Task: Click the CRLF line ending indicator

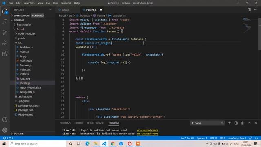Action: coord(222,138)
